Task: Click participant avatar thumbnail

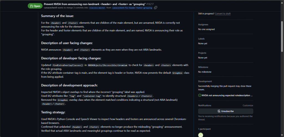Action: [201, 135]
